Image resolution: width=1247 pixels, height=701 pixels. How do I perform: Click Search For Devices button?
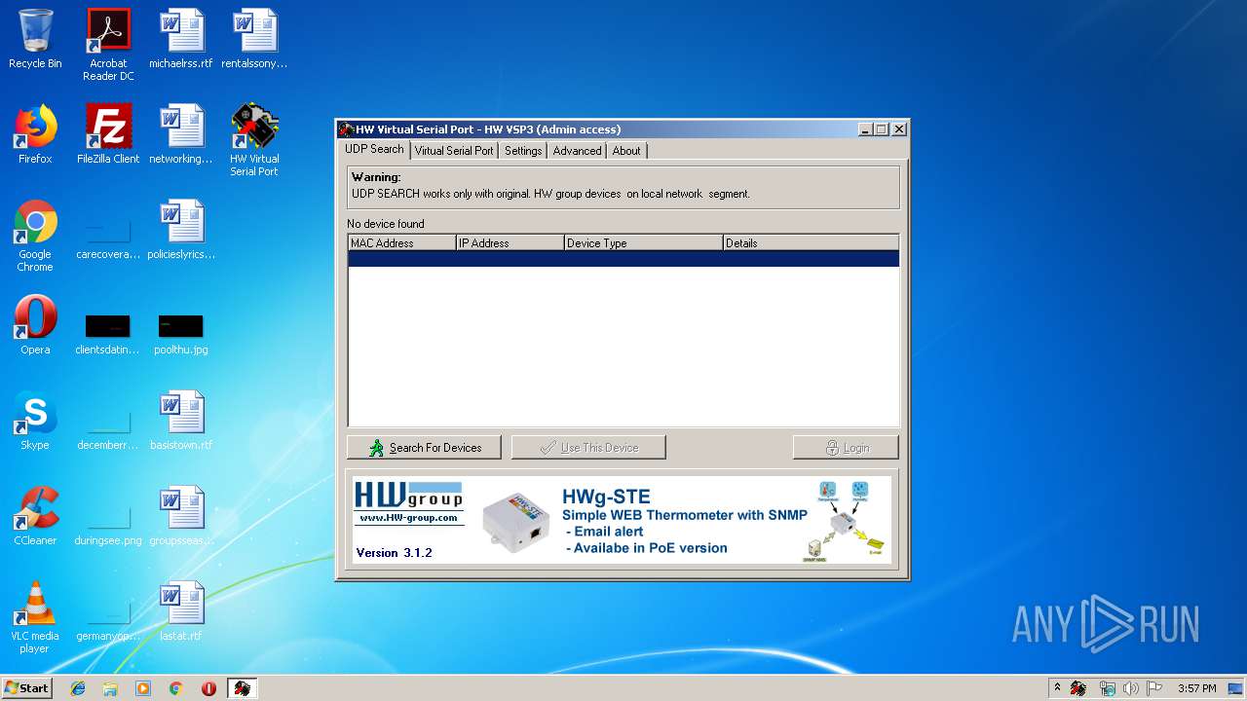(424, 448)
